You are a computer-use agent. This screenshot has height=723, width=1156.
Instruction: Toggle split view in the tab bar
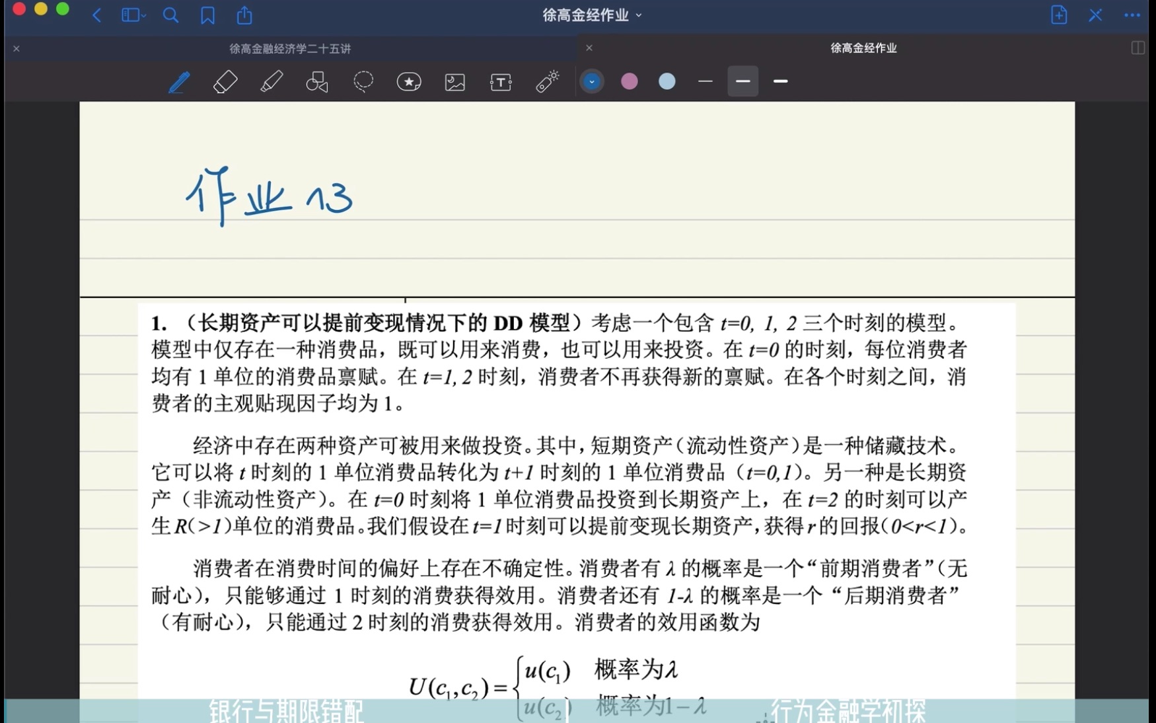(x=1138, y=48)
